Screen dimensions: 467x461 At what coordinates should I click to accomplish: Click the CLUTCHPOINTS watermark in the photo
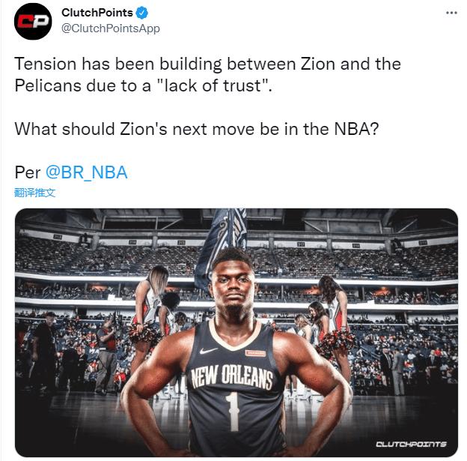[411, 445]
